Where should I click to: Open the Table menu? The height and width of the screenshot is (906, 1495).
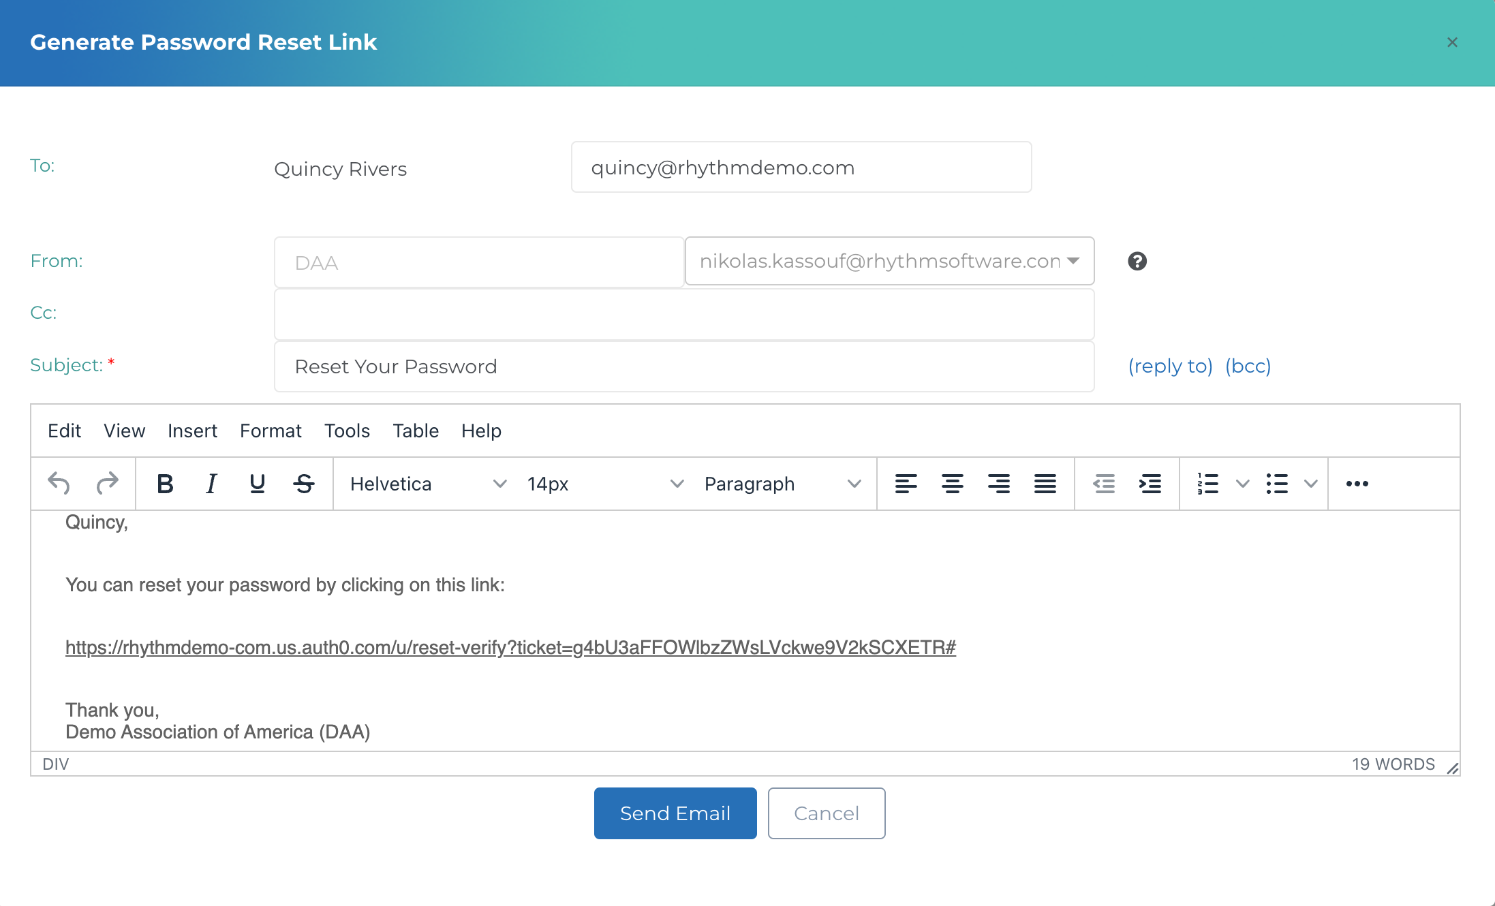(x=416, y=431)
